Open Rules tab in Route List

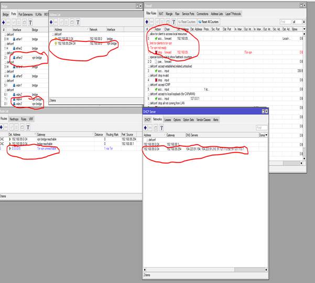click(x=24, y=119)
